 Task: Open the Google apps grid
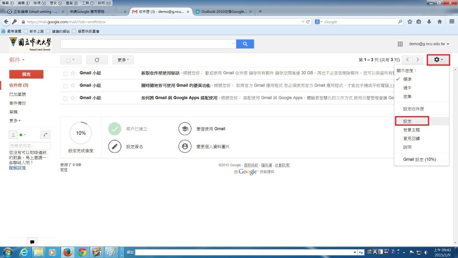tap(400, 44)
